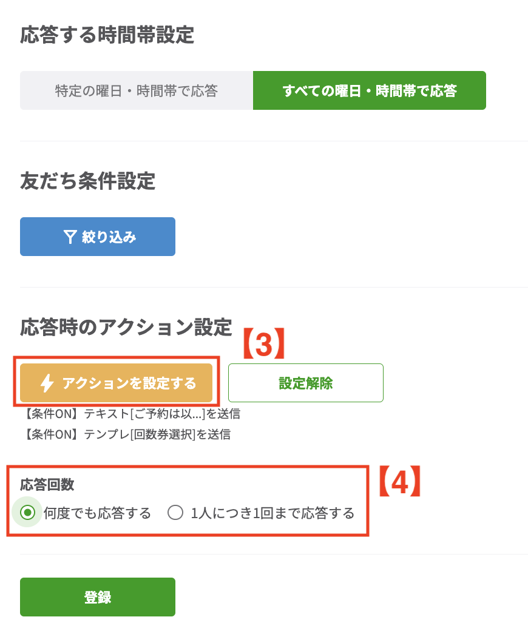528x631 pixels.
Task: Open the 絞り込み friend filter settings
Action: click(x=97, y=236)
